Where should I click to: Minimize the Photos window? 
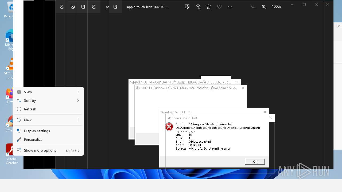(x=292, y=5)
